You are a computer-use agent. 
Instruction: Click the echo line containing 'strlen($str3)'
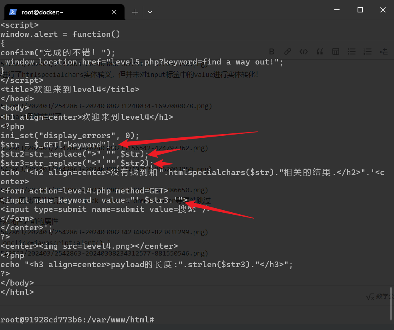147,264
